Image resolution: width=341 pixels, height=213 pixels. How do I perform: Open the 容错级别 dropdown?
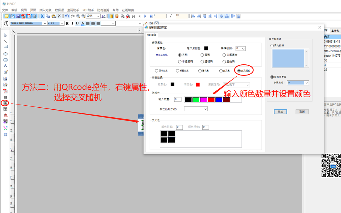click(x=240, y=49)
